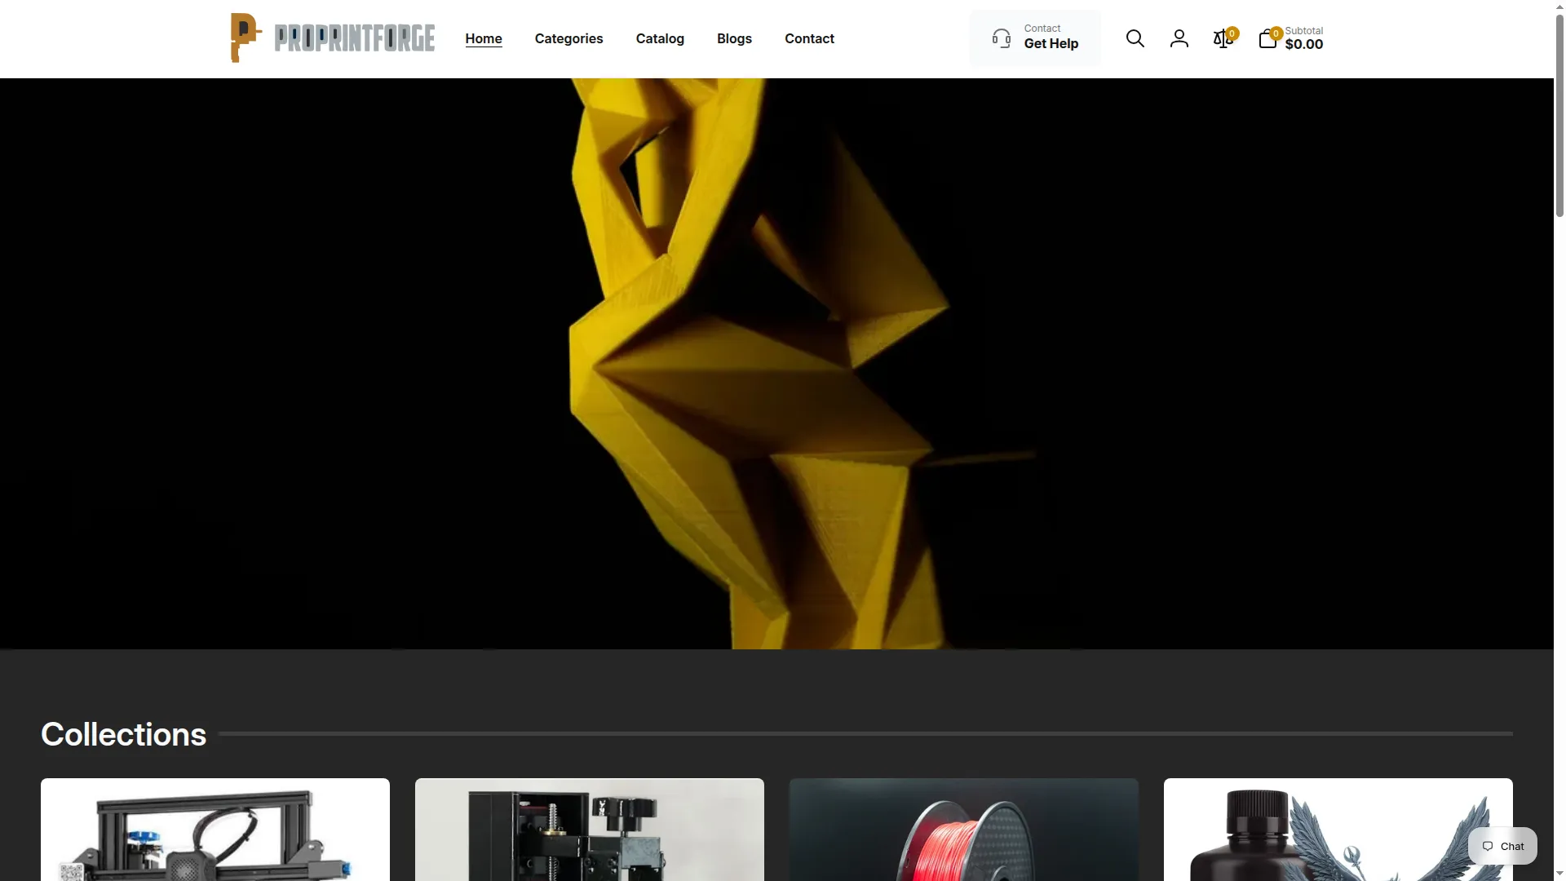Screen dimensions: 1566x881
Task: Open the Categories menu
Action: [568, 38]
